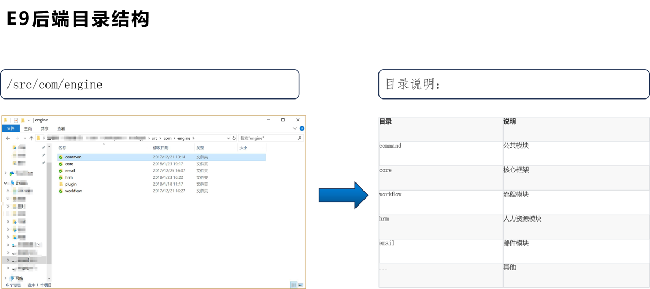
Task: Sort by 大小 column header
Action: (x=243, y=148)
